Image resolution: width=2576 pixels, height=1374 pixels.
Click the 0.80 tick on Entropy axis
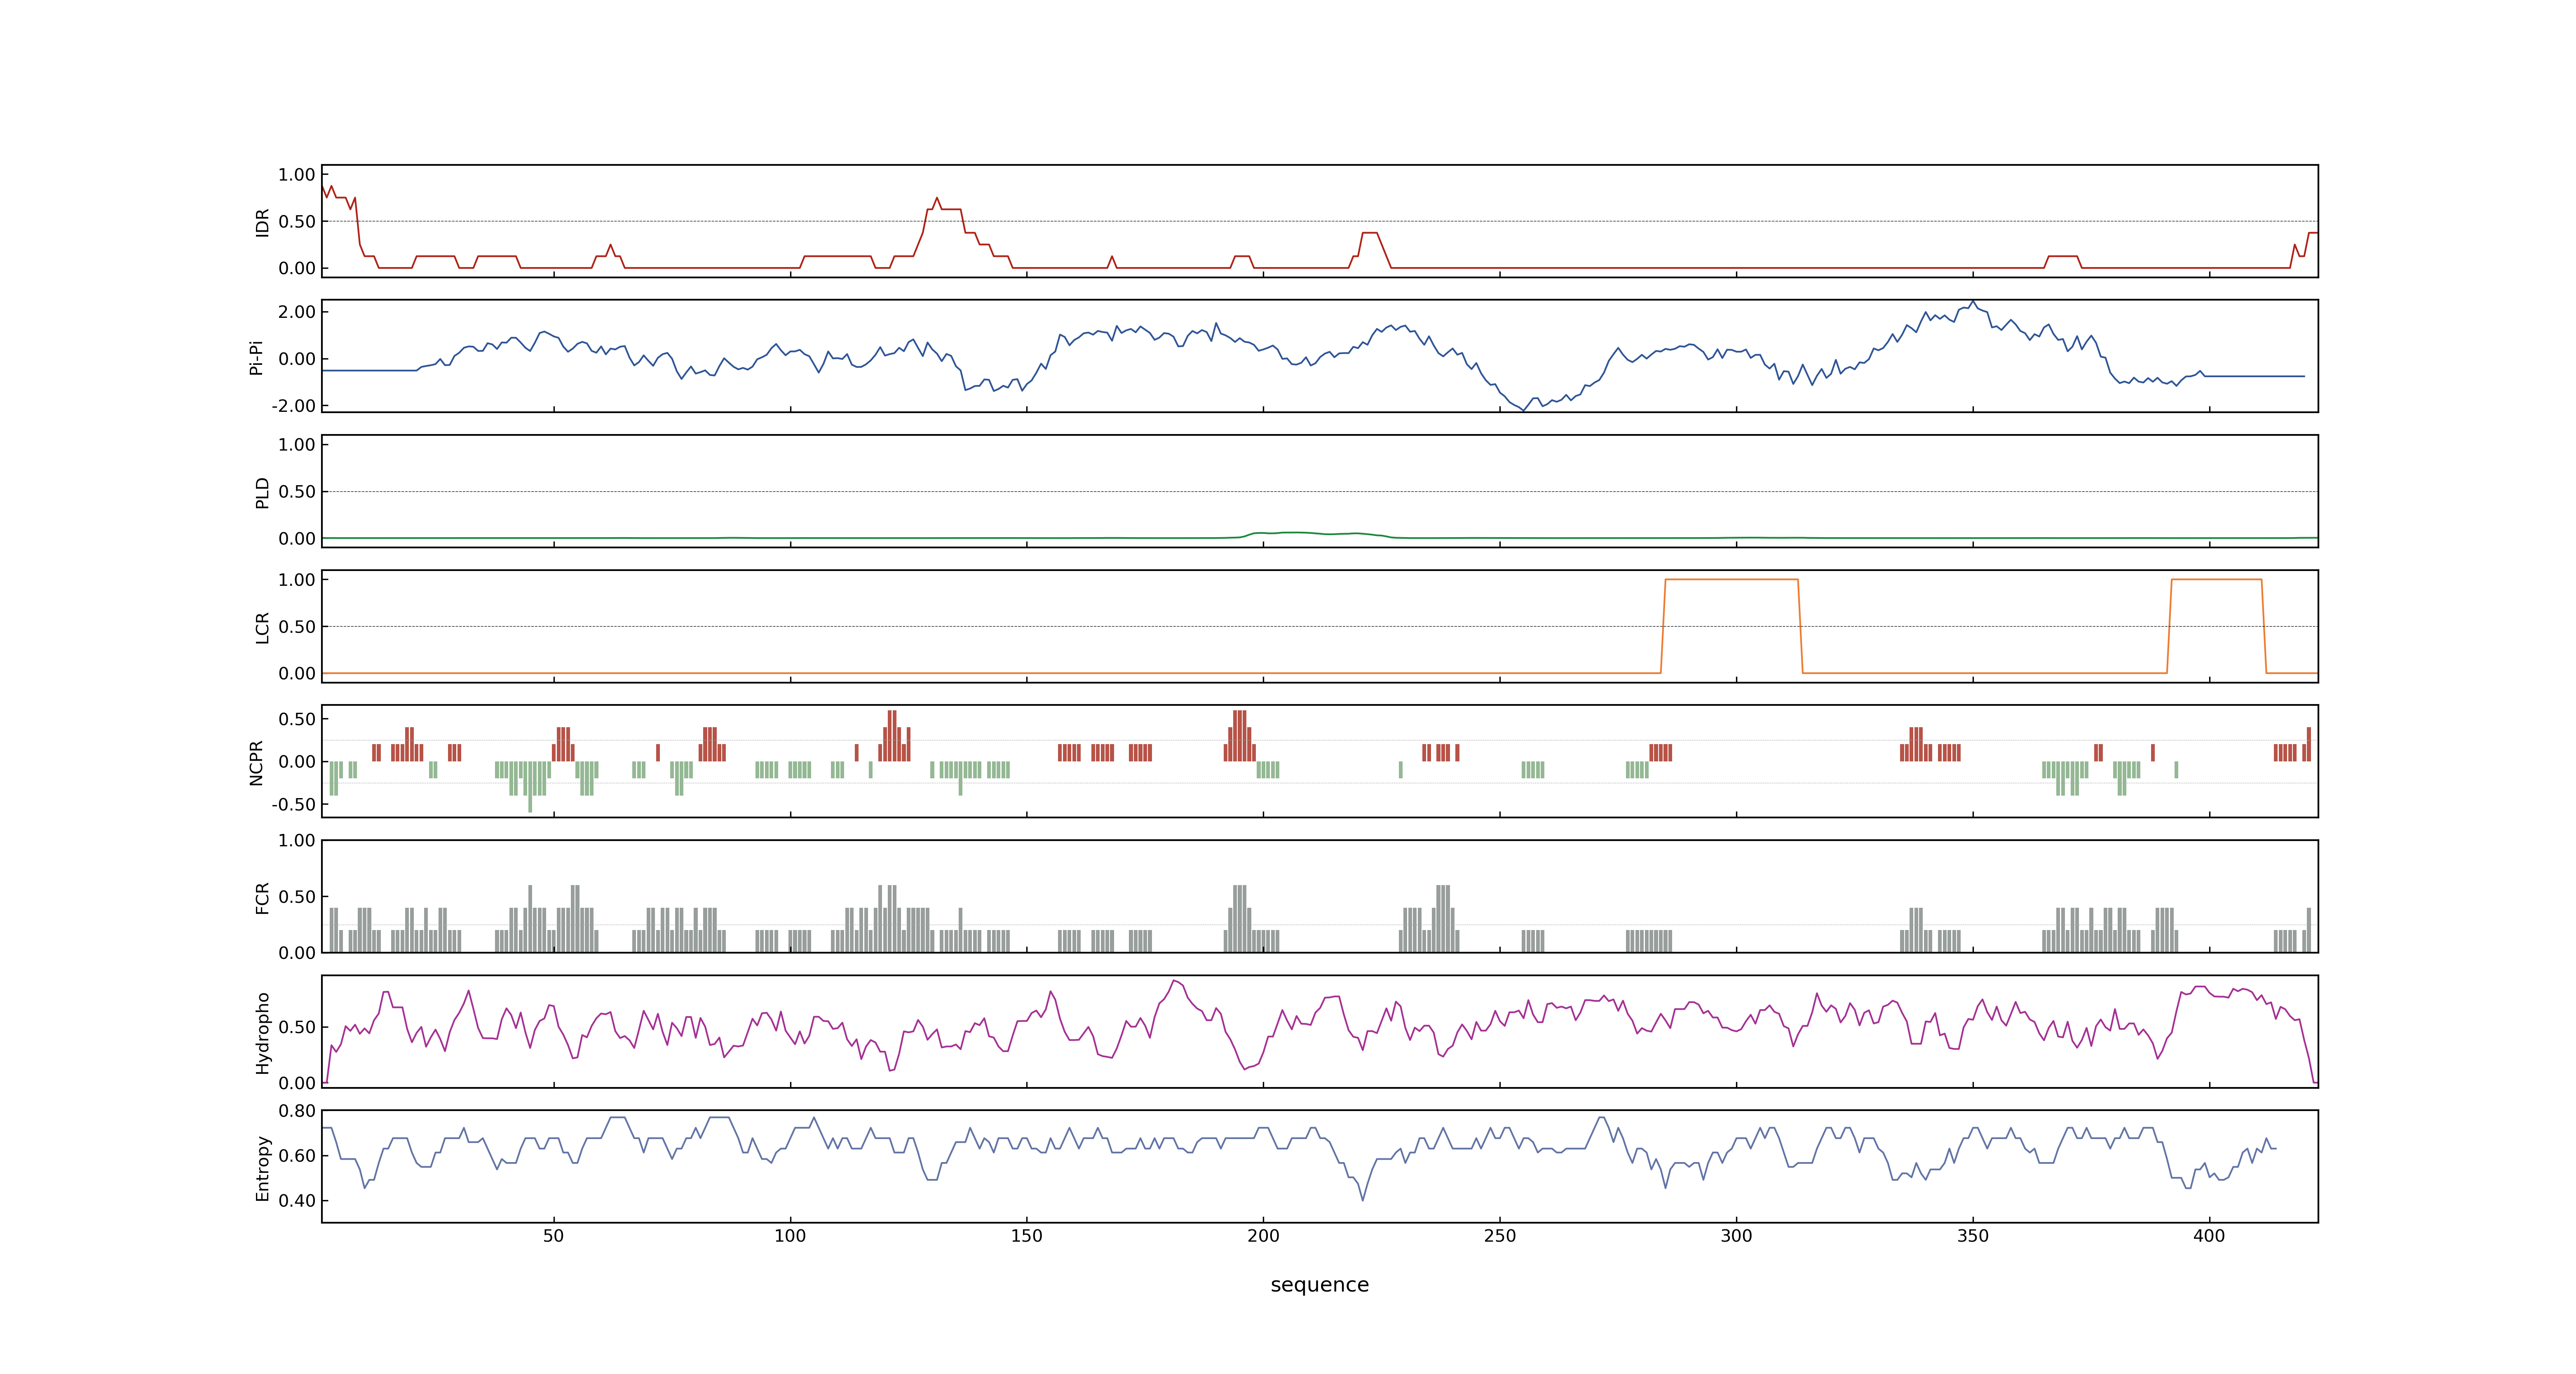point(297,1111)
